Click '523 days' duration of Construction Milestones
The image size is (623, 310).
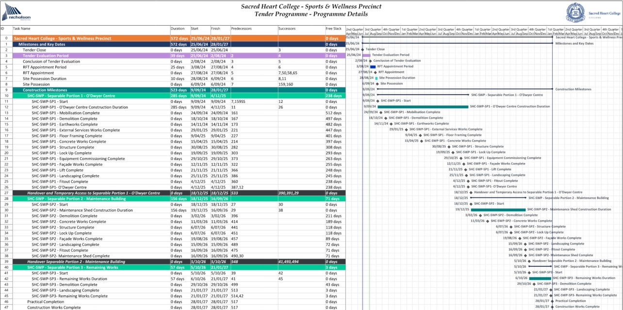click(x=179, y=90)
